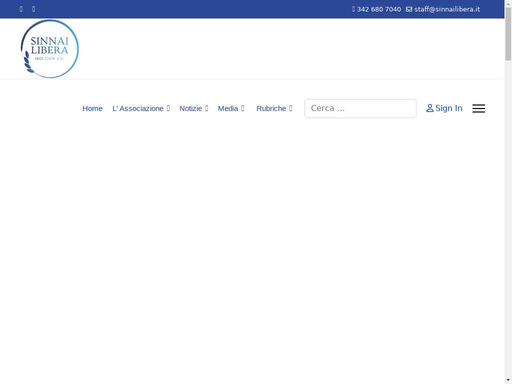Open the hamburger menu icon
Screen dimensions: 512x384
tap(478, 108)
